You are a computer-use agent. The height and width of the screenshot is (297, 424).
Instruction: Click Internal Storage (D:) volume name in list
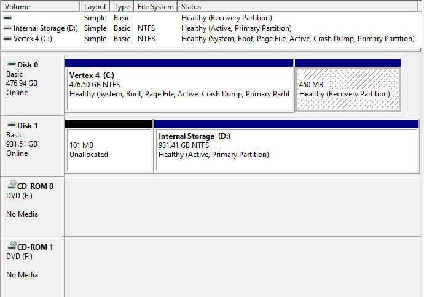(45, 28)
